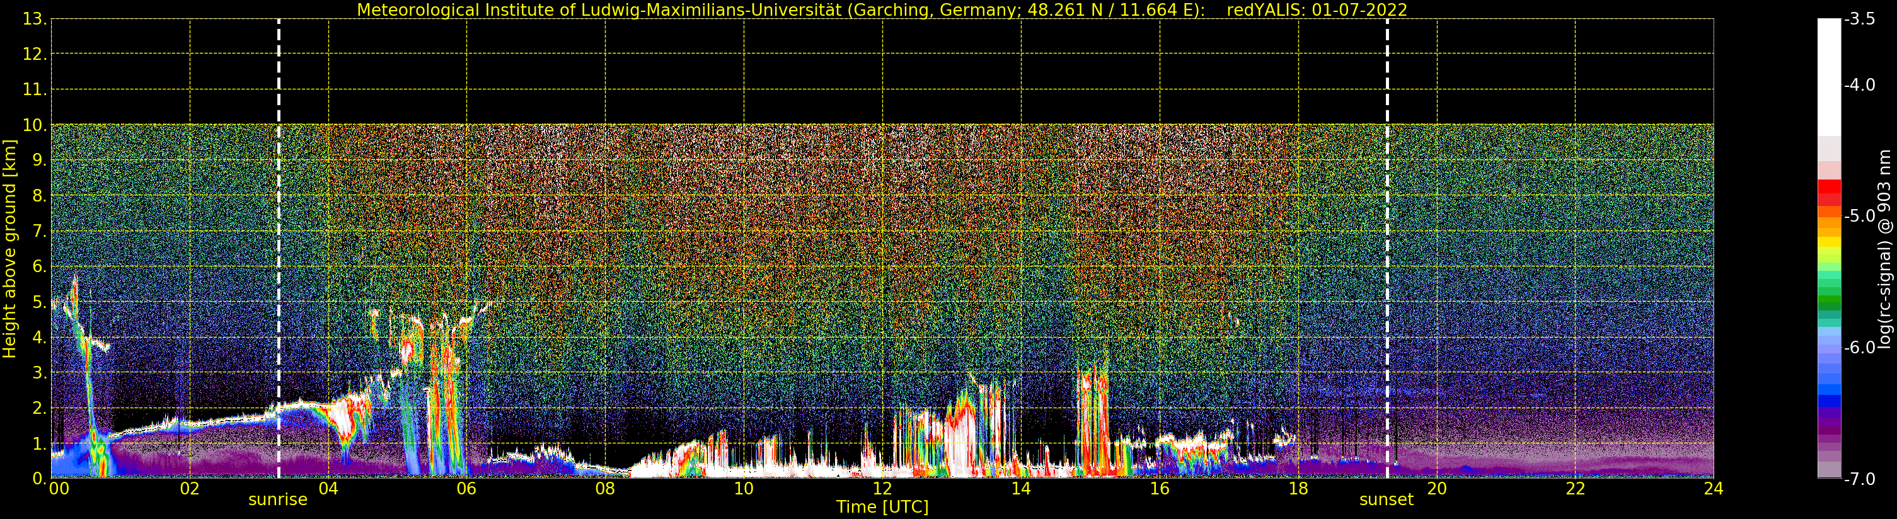Image resolution: width=1897 pixels, height=519 pixels.
Task: Click the sunset dashed line marker
Action: [1387, 248]
